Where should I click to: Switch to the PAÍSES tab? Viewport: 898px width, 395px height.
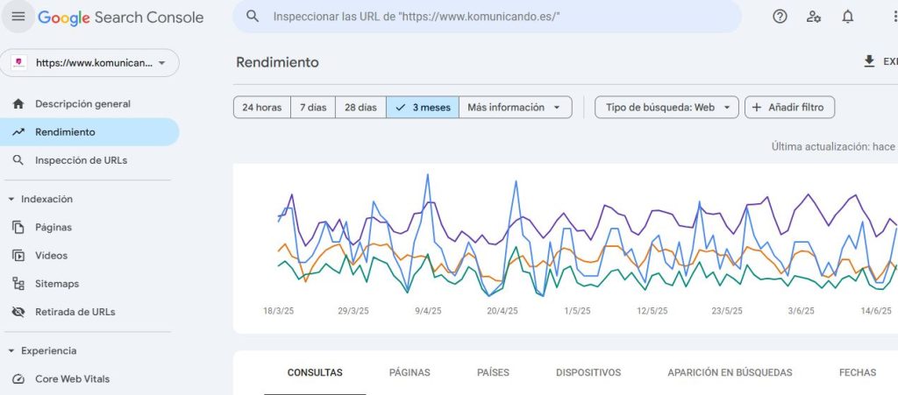[493, 373]
